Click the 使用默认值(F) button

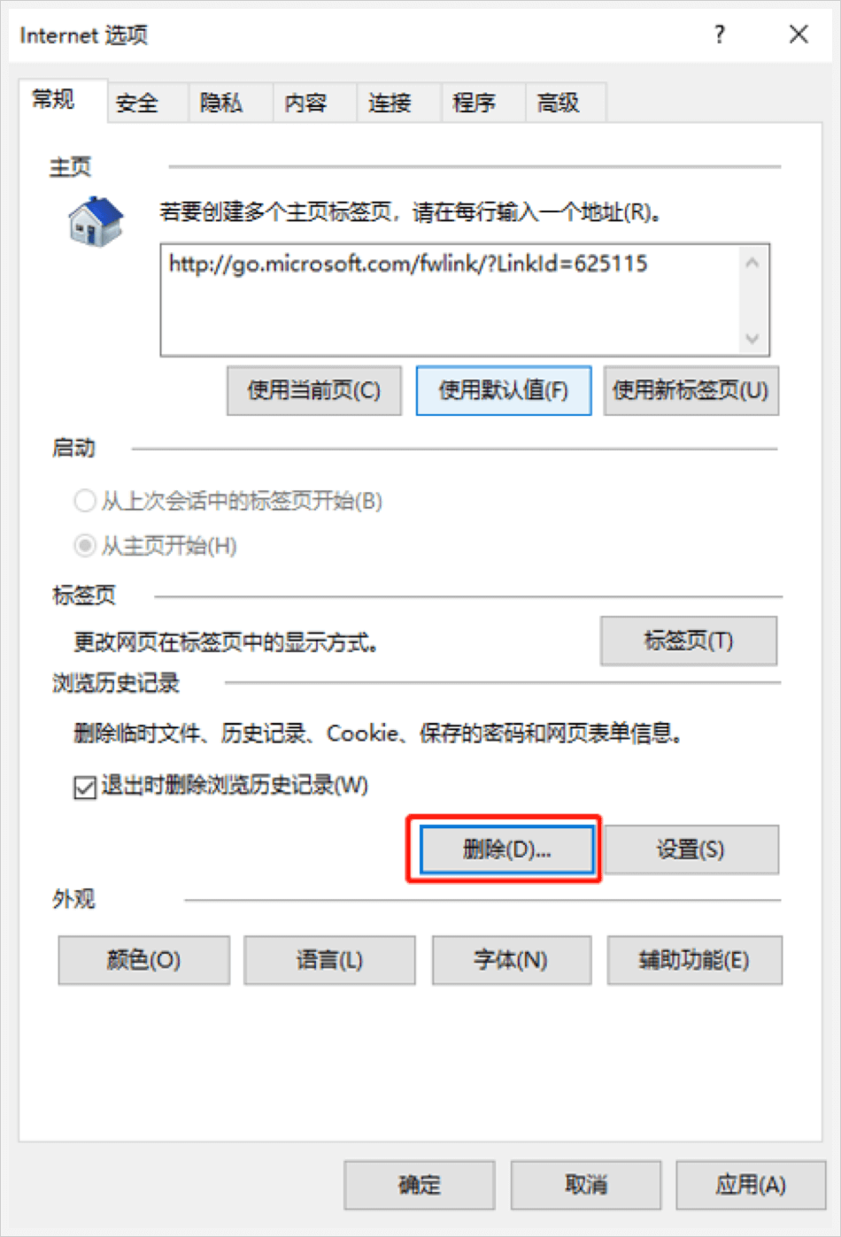coord(504,390)
